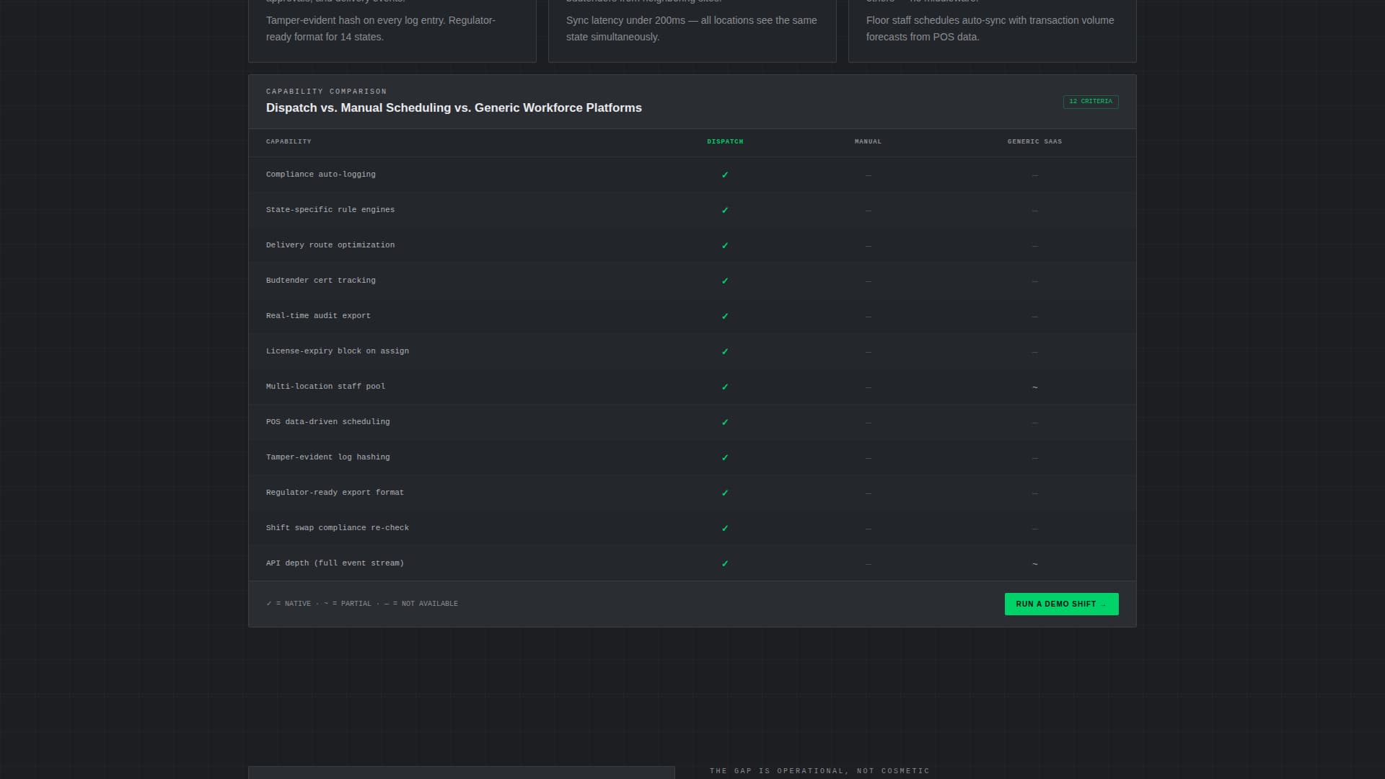Click the Run a Demo Shift button

point(1061,604)
